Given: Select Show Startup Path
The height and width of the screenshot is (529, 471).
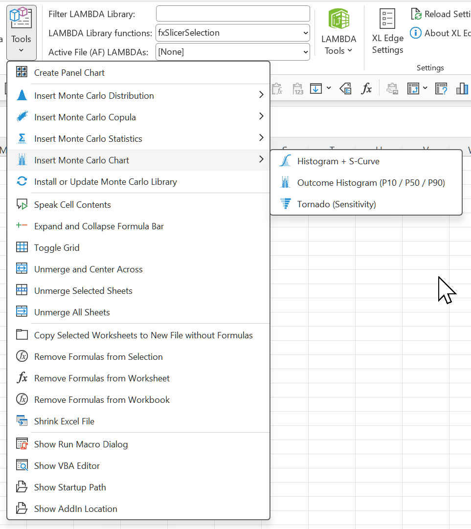Looking at the screenshot, I should tap(138, 487).
